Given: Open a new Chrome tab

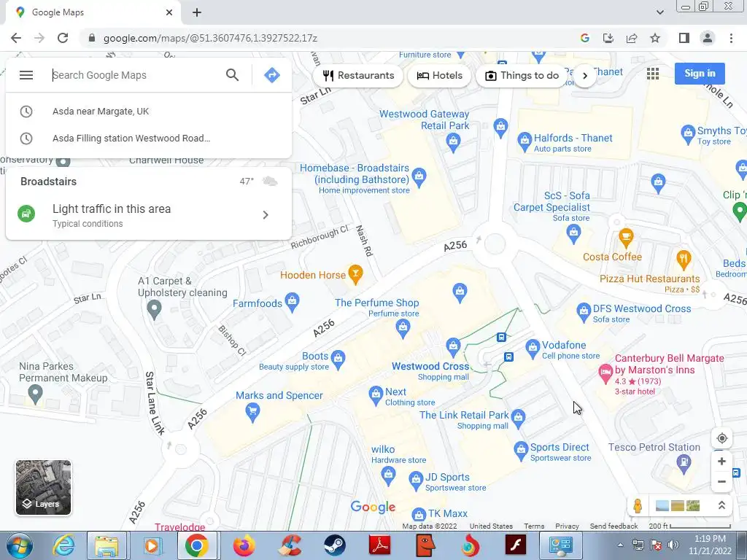Looking at the screenshot, I should coord(197,12).
